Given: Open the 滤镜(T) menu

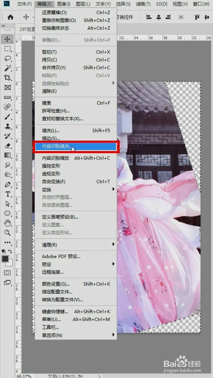Looking at the screenshot, I should (x=143, y=4).
